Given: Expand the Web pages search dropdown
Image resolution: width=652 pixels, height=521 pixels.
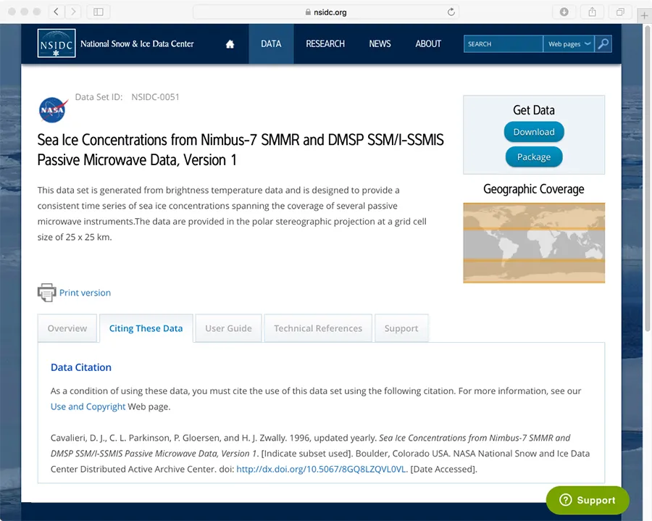Looking at the screenshot, I should [569, 44].
